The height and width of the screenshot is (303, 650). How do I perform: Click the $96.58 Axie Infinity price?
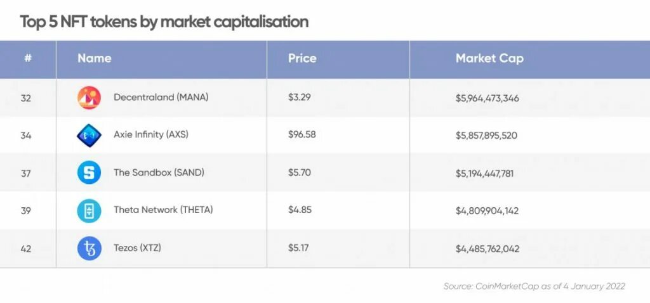coord(302,135)
